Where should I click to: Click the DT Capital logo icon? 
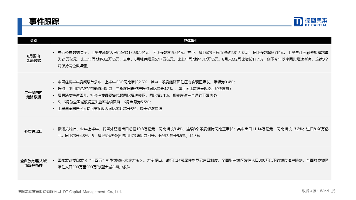tap(298, 22)
